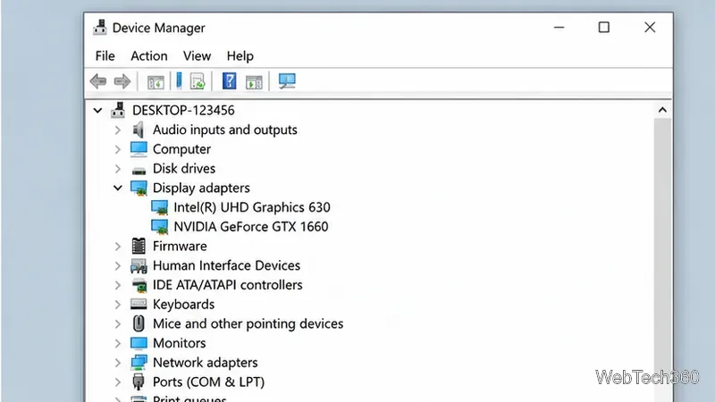Click the Keyboards category icon
This screenshot has width=715, height=402.
[139, 304]
